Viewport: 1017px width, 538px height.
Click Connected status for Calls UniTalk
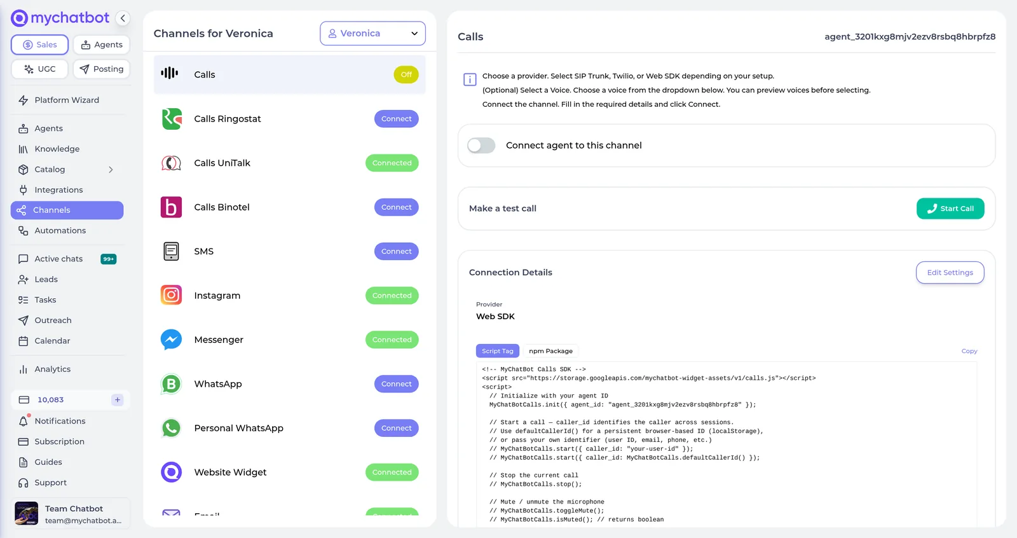click(392, 163)
